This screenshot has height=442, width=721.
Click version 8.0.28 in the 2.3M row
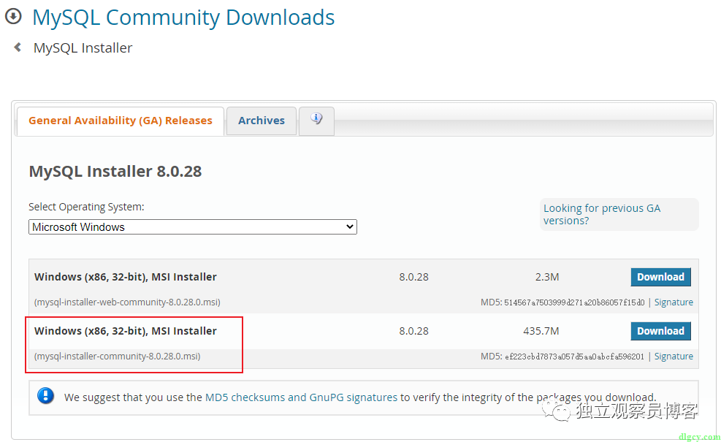click(414, 277)
